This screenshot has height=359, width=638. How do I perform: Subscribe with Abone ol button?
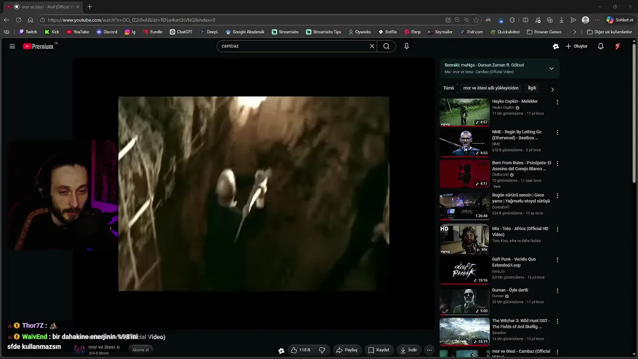pyautogui.click(x=140, y=350)
